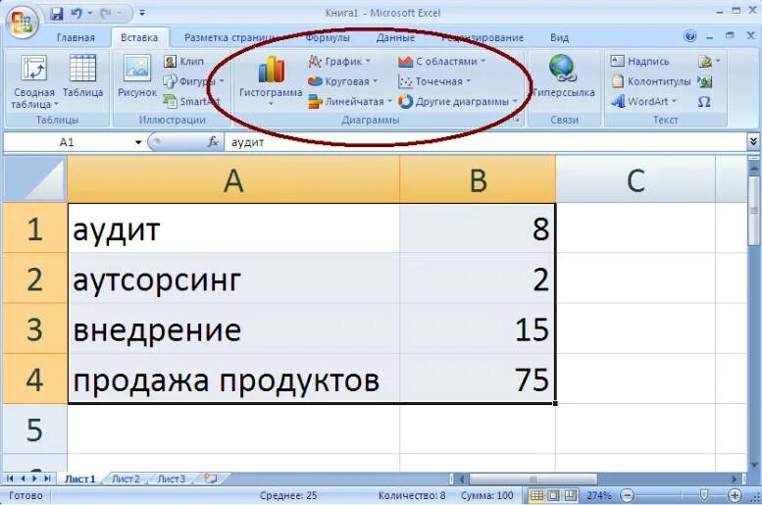This screenshot has width=762, height=505.
Task: Select column A header
Action: pyautogui.click(x=233, y=179)
